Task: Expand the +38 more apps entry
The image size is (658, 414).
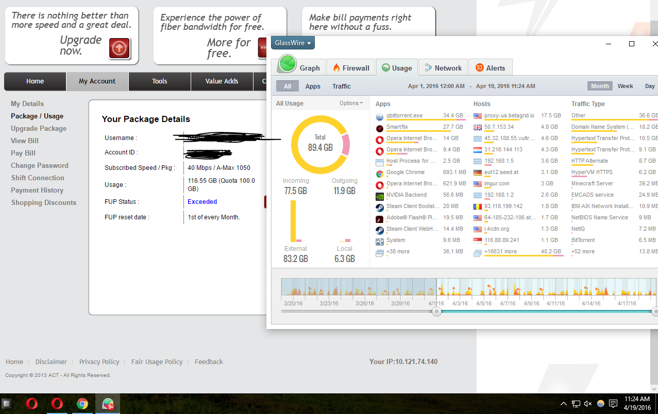Action: click(398, 252)
